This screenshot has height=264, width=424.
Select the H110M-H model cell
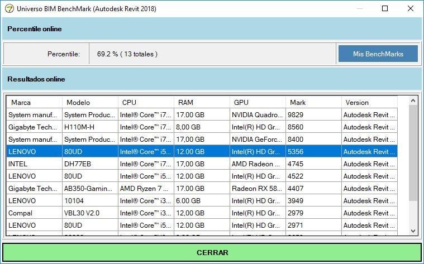point(90,127)
